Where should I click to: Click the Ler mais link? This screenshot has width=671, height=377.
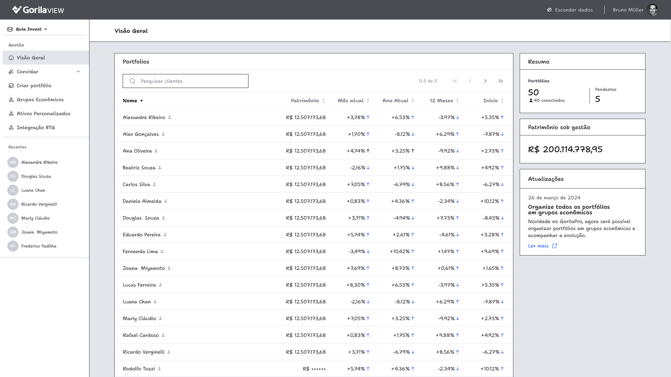pos(538,246)
